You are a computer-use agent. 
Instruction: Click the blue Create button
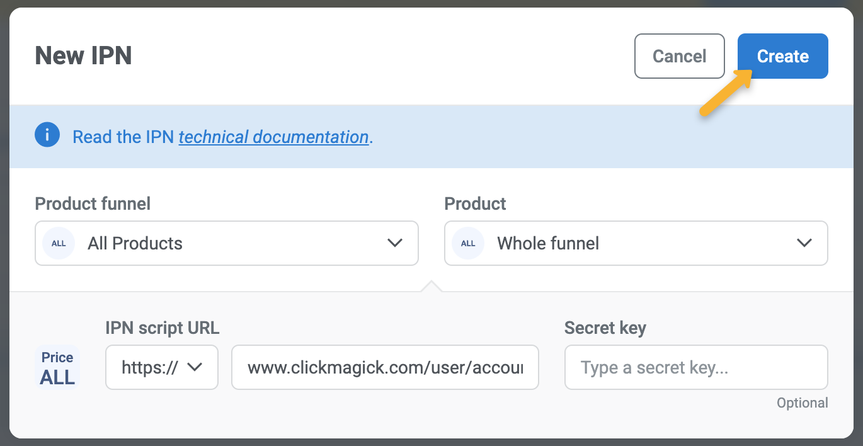pos(782,56)
